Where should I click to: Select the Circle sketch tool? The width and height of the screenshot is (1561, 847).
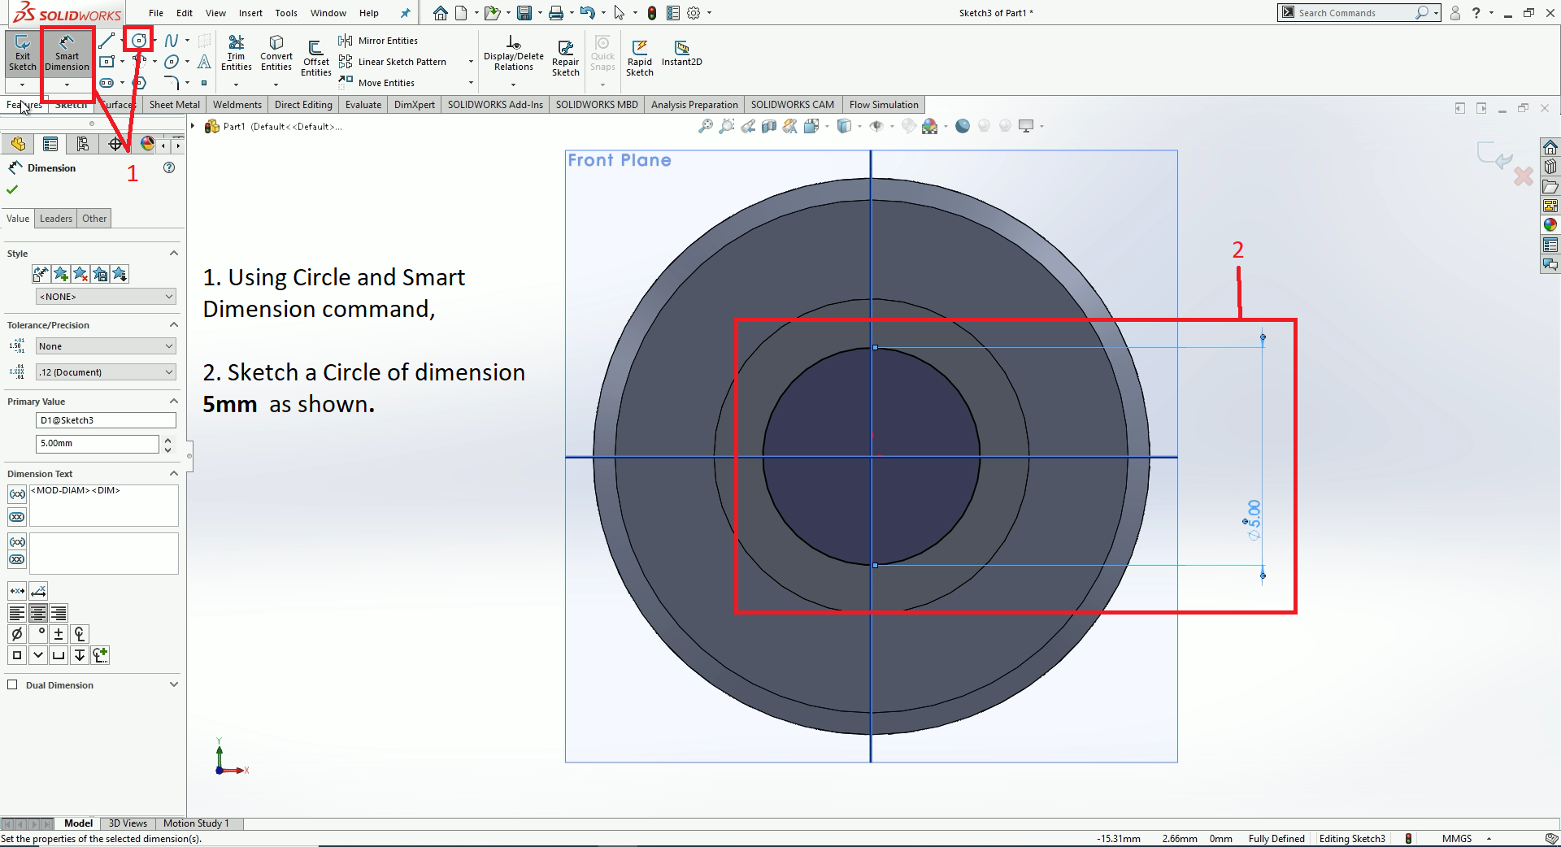[x=139, y=40]
